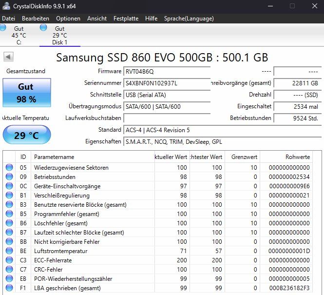
Task: Click raw value 0000000009E6
Action: click(289, 186)
